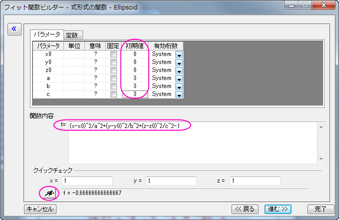Screen dimensions: 339x220
Task: Select the initial value cell for parameter c
Action: 135,94
